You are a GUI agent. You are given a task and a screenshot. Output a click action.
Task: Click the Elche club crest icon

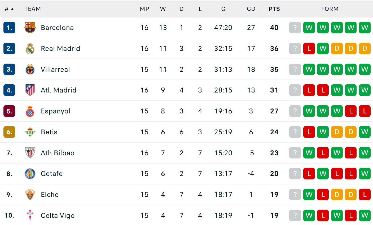pos(30,195)
